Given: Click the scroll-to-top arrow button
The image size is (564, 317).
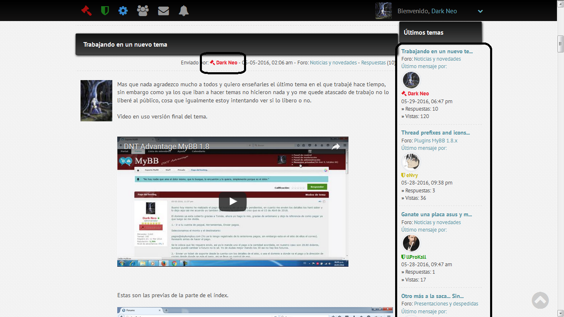Looking at the screenshot, I should coord(540,300).
